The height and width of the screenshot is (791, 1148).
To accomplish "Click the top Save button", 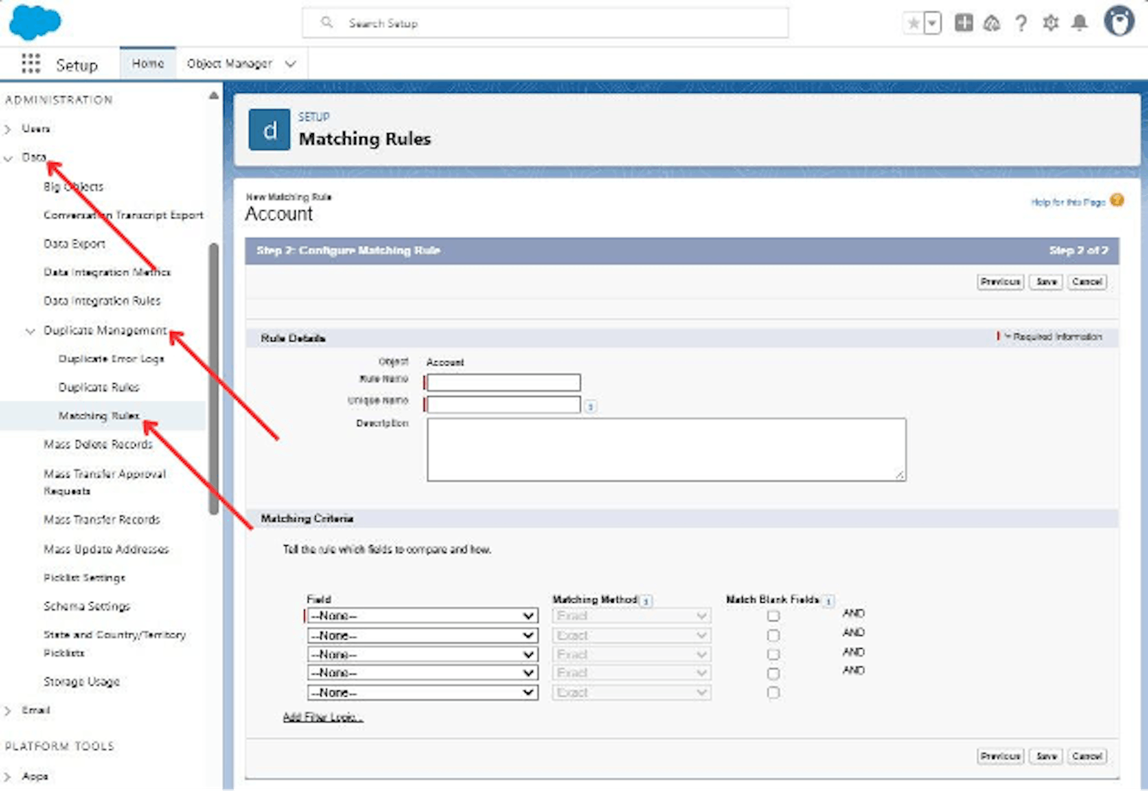I will pos(1046,282).
